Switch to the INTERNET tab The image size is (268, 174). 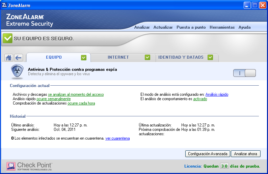123,57
